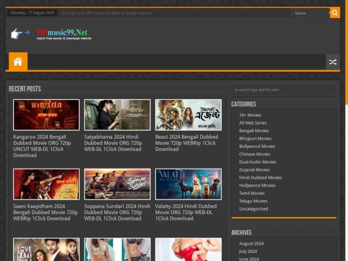
Task: Click the random article shuffle icon
Action: (333, 62)
